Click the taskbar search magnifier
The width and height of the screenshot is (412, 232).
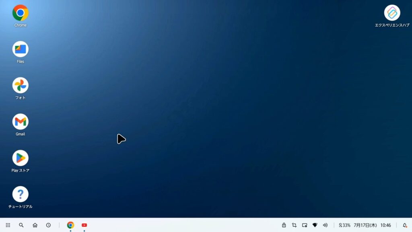(x=21, y=225)
